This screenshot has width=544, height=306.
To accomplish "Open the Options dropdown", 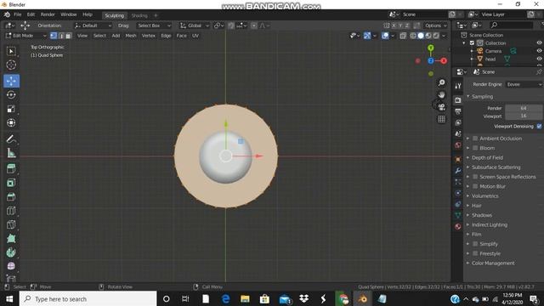I will [x=436, y=25].
